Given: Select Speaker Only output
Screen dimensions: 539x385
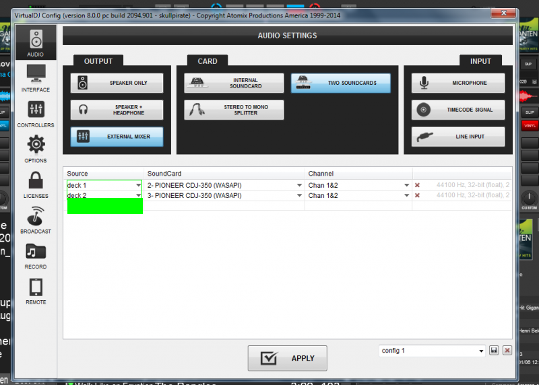Looking at the screenshot, I should coord(117,83).
